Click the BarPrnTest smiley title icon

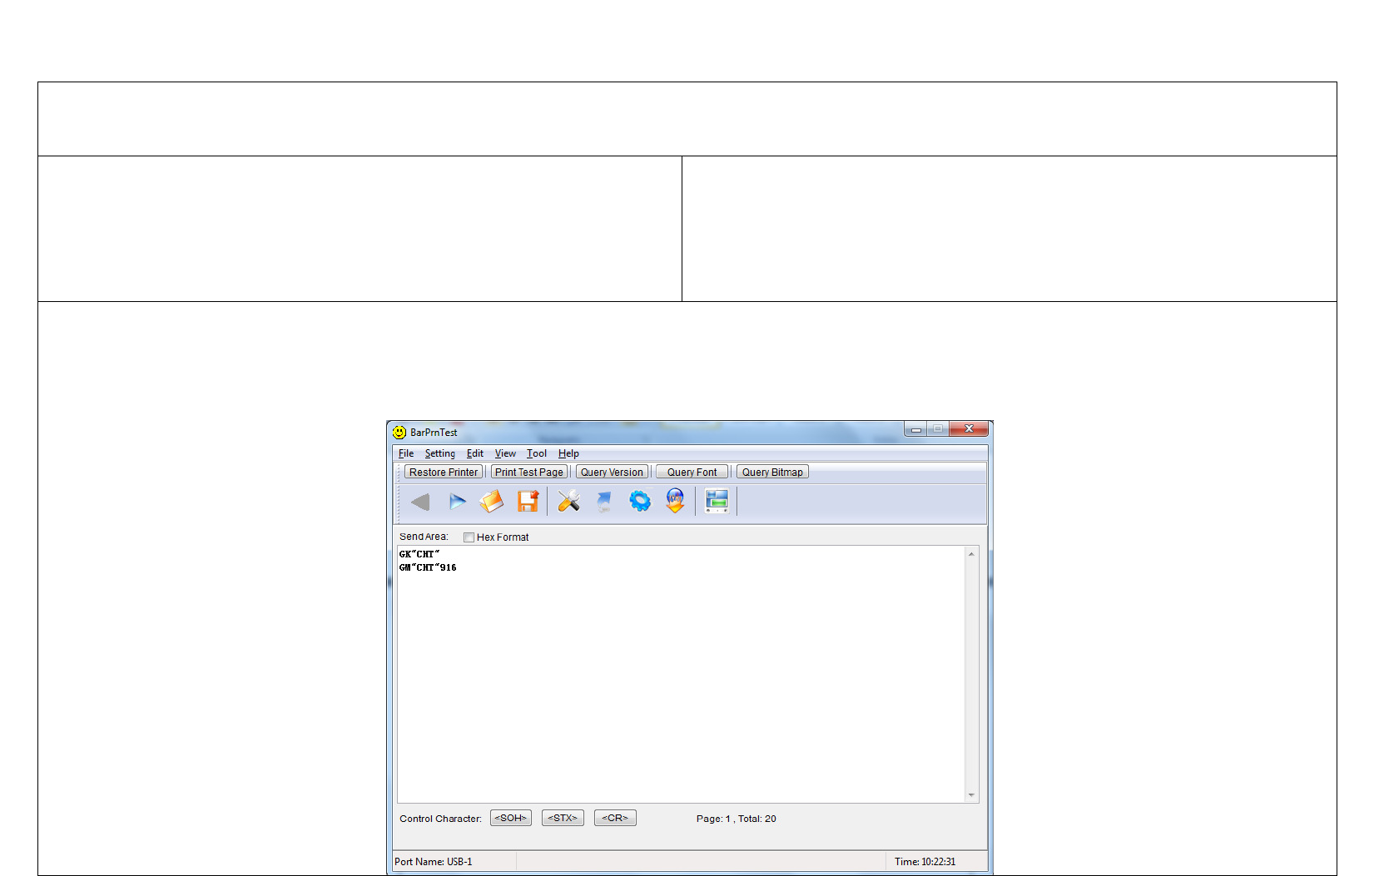coord(399,433)
